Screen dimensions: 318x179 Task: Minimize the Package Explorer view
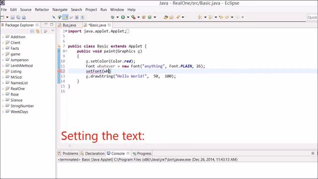[46, 24]
